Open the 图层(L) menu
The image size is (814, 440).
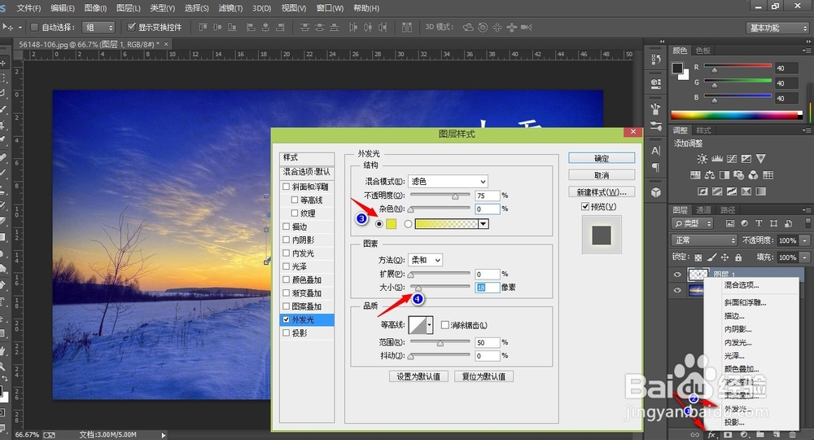click(x=129, y=8)
